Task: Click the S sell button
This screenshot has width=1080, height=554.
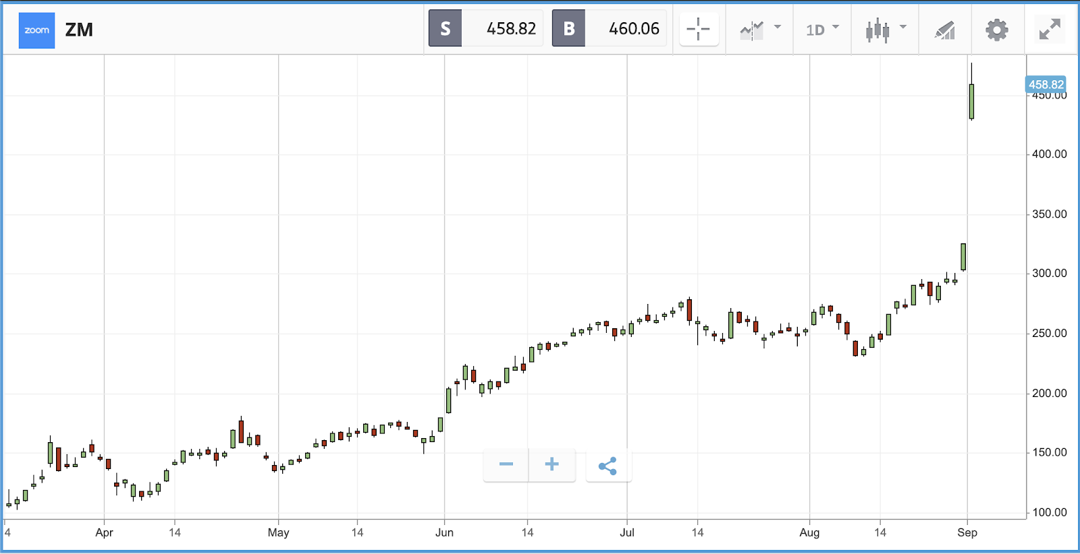Action: pos(446,28)
